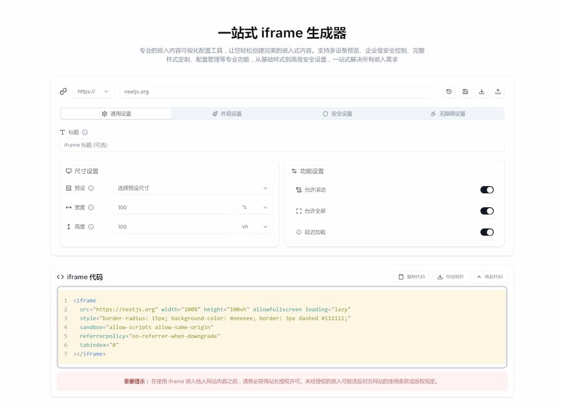
Task: Click the shield icon on the 安全设置 tab
Action: [x=325, y=113]
